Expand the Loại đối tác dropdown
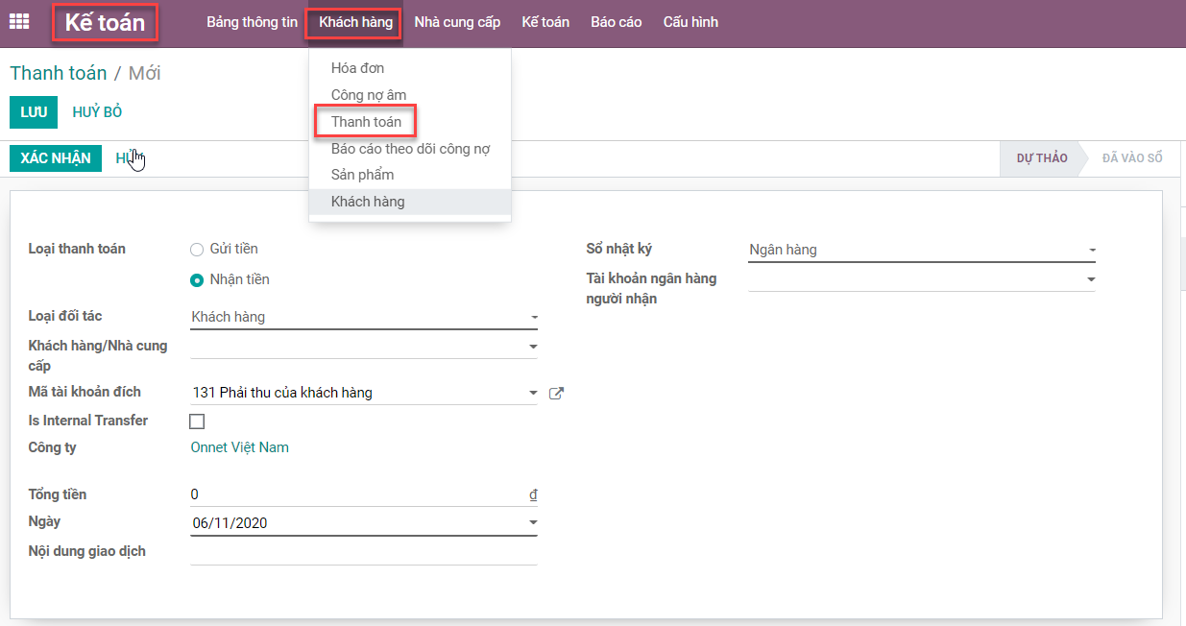Viewport: 1186px width, 626px height. (x=534, y=317)
